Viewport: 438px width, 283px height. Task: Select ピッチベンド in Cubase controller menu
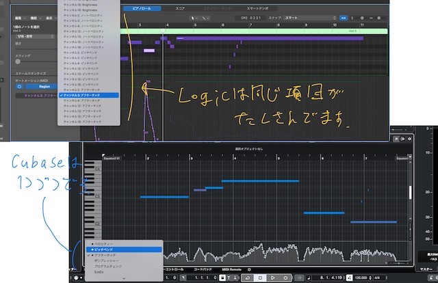coord(124,250)
